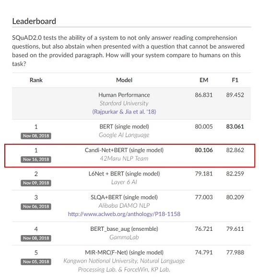Click the Human Performance row title
This screenshot has height=277, width=259.
tap(124, 95)
